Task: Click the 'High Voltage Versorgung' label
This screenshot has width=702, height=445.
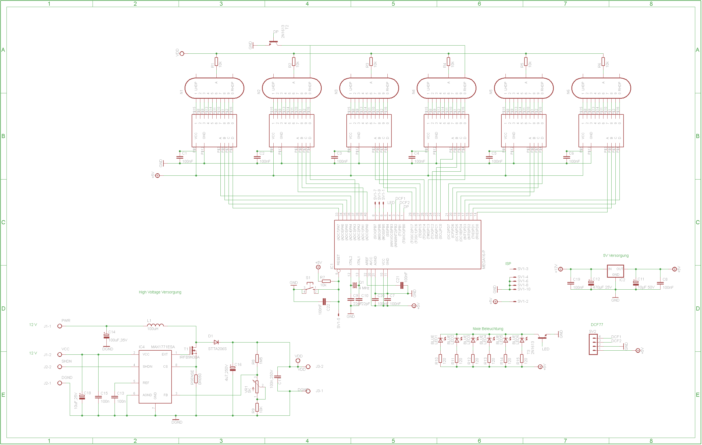Action: pos(160,292)
